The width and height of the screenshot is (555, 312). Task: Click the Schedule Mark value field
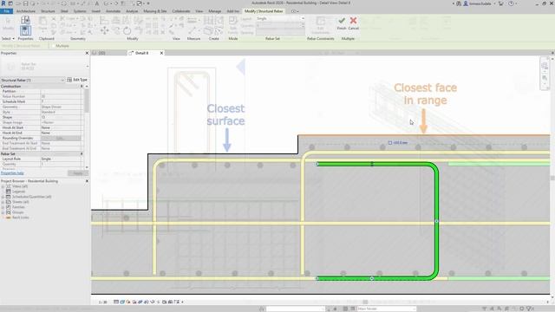61,101
